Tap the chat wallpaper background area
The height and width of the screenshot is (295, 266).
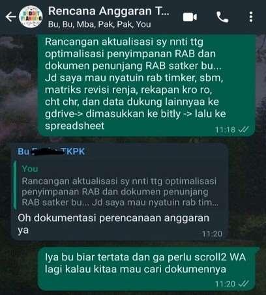pyautogui.click(x=20, y=87)
